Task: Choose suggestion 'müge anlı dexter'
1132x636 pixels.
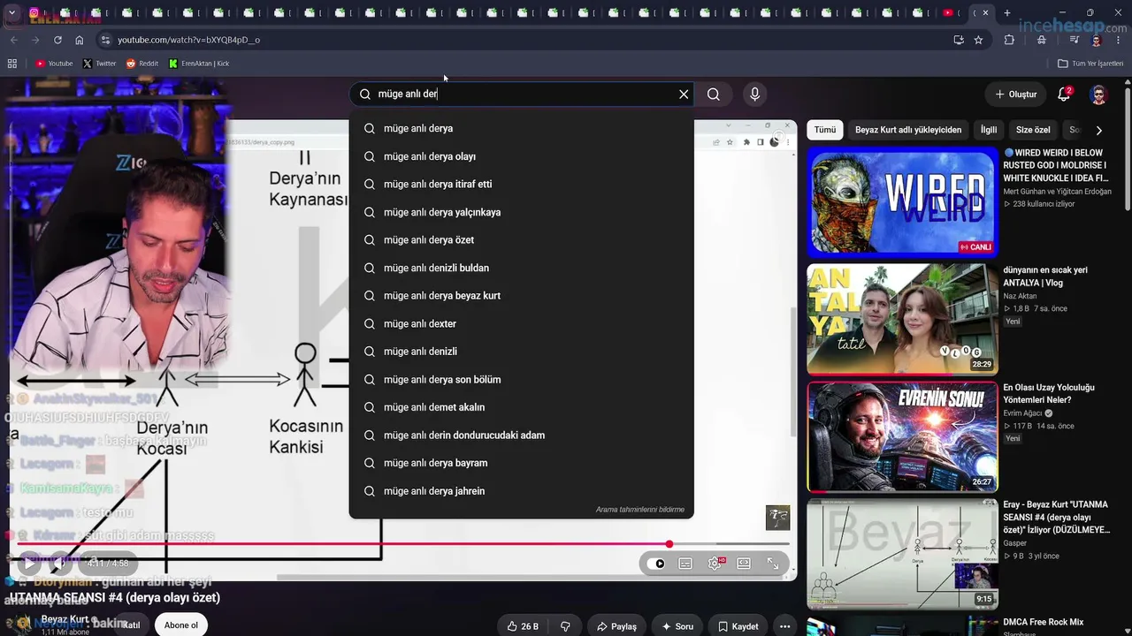Action: tap(522, 324)
